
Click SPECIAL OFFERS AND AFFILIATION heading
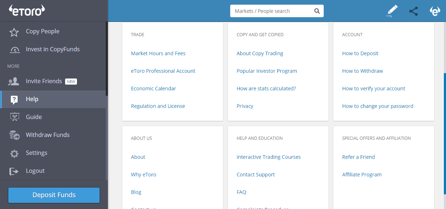coord(377,138)
